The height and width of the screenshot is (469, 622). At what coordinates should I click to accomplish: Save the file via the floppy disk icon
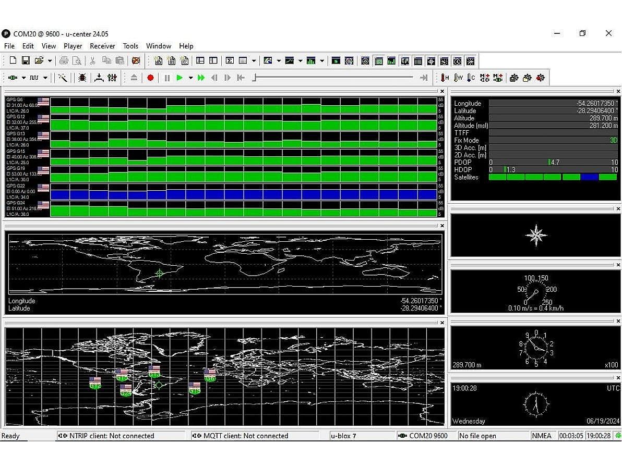pos(26,60)
